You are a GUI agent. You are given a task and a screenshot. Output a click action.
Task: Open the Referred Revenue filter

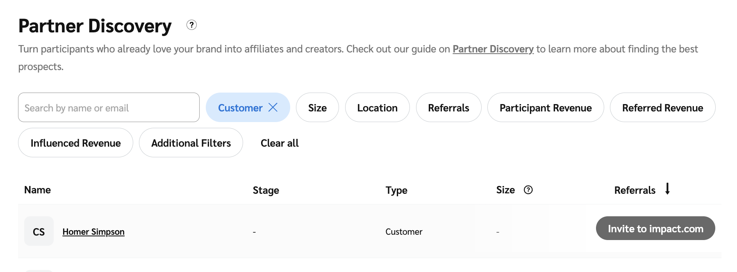(x=662, y=108)
